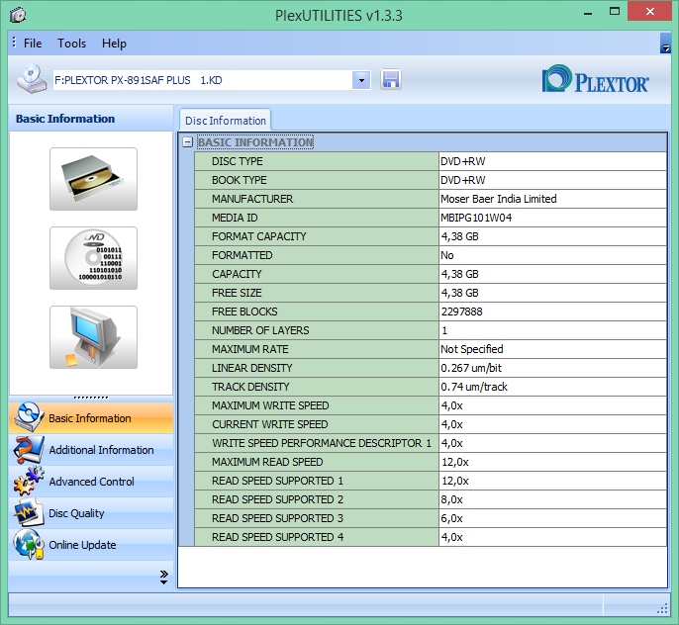The width and height of the screenshot is (679, 625).
Task: Select READ SPEED SUPPORTED 2 value 8,0x
Action: [x=451, y=499]
